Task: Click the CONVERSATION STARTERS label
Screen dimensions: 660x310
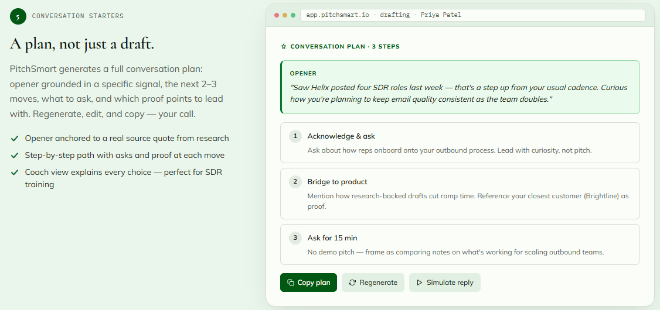Action: point(78,16)
